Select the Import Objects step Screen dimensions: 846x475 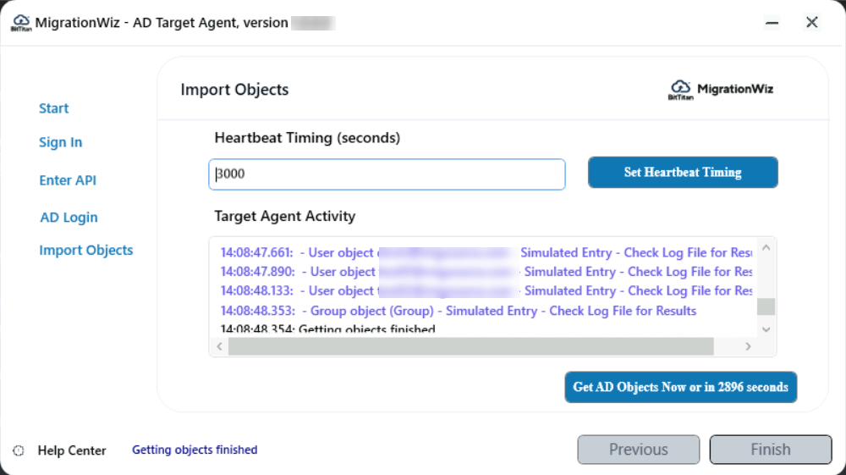click(86, 251)
